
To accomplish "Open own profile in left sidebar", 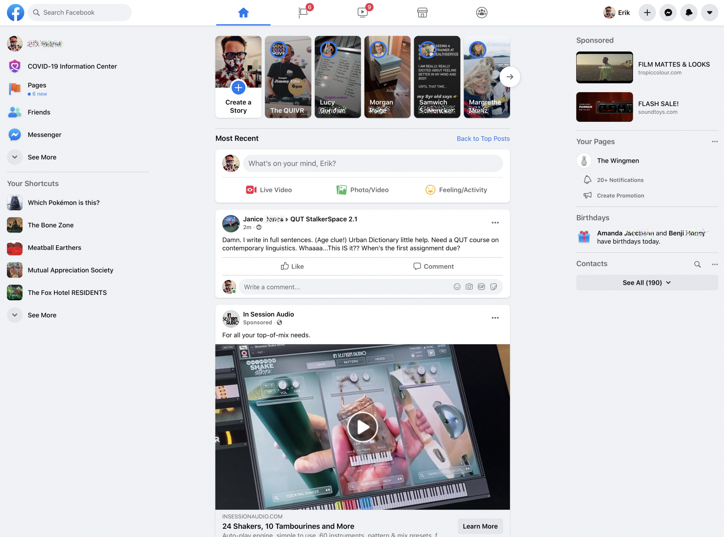I will click(x=78, y=44).
